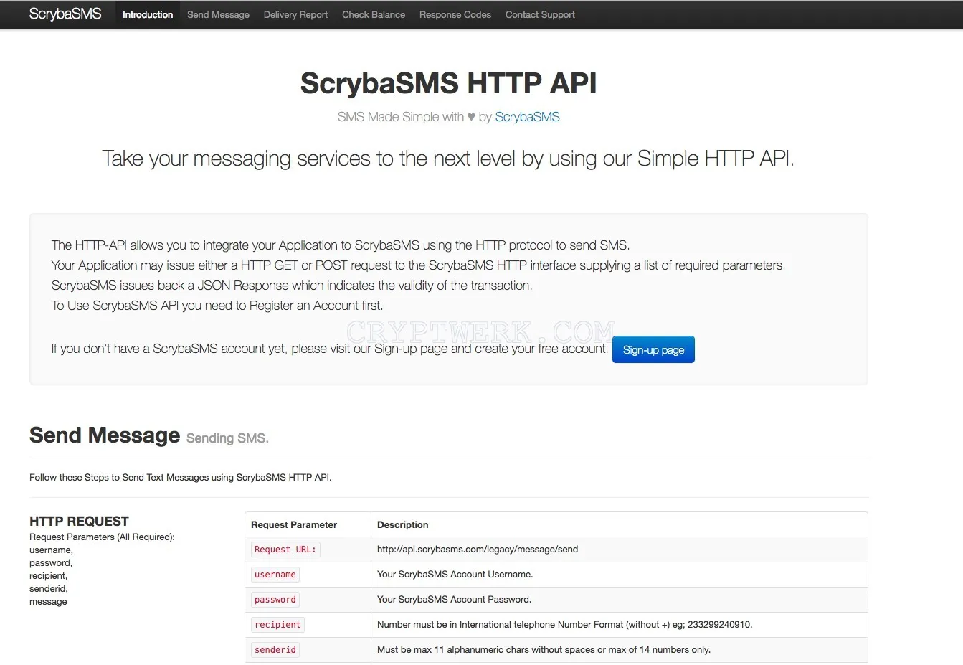The height and width of the screenshot is (665, 963).
Task: Click 'SMS Made Simple with' subtitle text
Action: click(x=401, y=117)
